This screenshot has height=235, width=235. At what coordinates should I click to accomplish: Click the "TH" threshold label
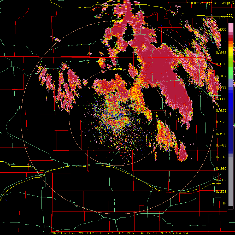click(x=224, y=203)
